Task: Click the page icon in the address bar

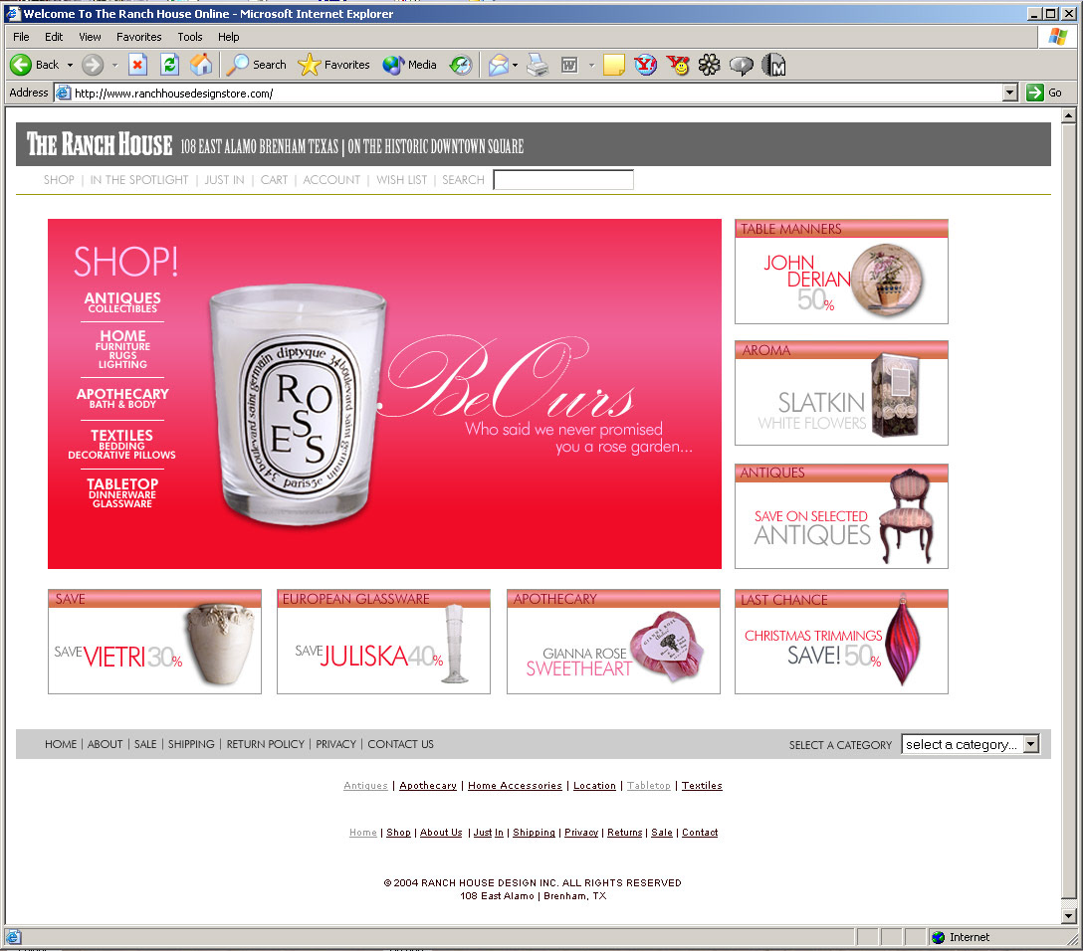Action: (64, 93)
